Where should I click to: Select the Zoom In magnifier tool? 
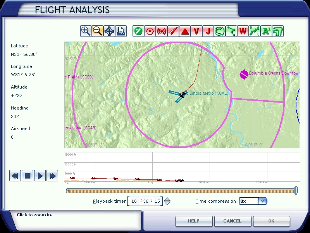click(86, 31)
